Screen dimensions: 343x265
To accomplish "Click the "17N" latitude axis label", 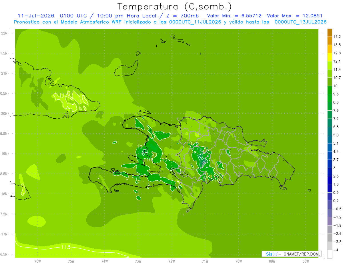I will coord(4,234).
